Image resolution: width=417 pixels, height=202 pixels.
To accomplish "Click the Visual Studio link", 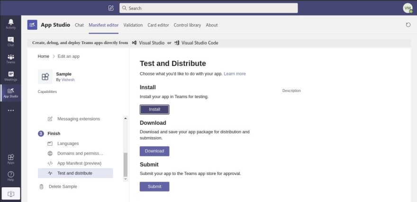I will 152,43.
